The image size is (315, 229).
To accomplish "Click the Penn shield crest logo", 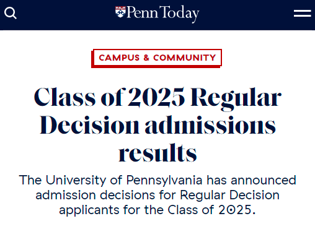I will pos(120,12).
